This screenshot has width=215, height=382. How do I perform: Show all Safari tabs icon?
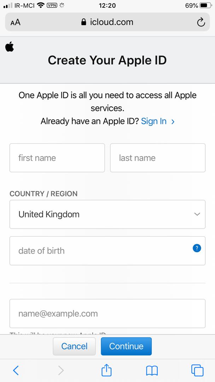pos(197,370)
